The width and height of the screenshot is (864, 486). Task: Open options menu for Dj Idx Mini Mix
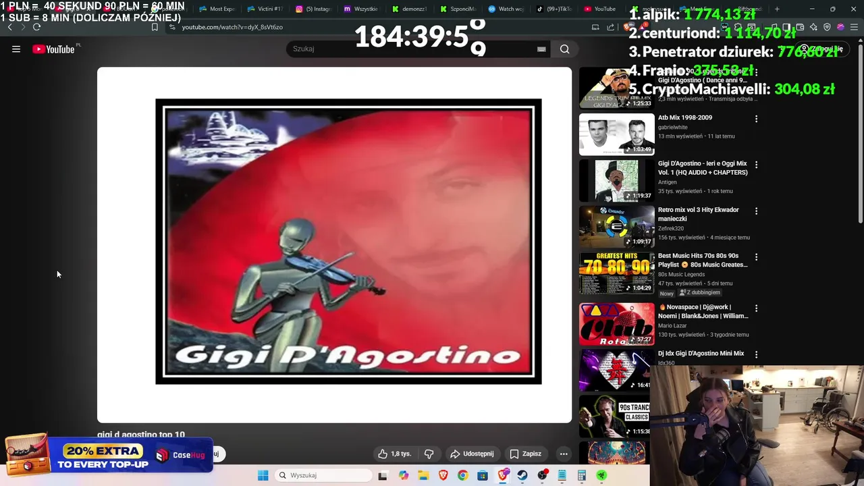coord(756,354)
